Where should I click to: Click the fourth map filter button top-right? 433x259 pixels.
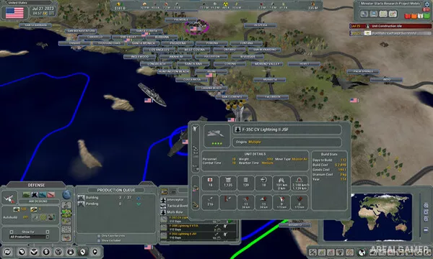click(x=393, y=14)
